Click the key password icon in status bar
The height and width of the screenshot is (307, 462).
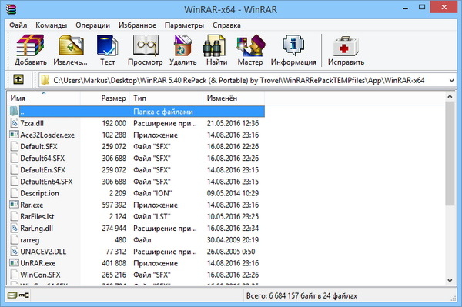pos(24,295)
